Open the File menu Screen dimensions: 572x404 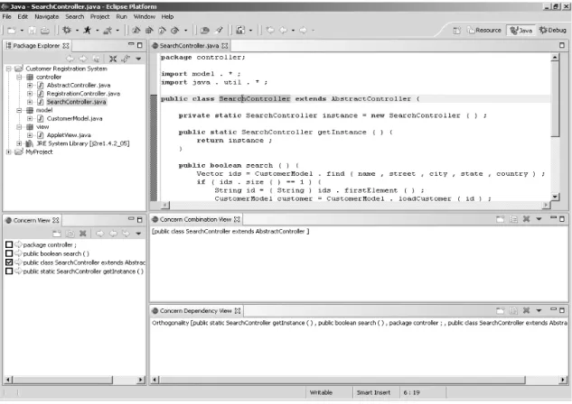[6, 17]
